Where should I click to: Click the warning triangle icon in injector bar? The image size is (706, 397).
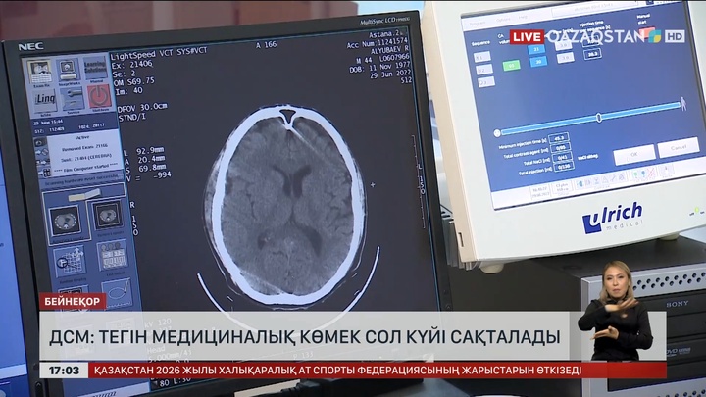[605, 180]
